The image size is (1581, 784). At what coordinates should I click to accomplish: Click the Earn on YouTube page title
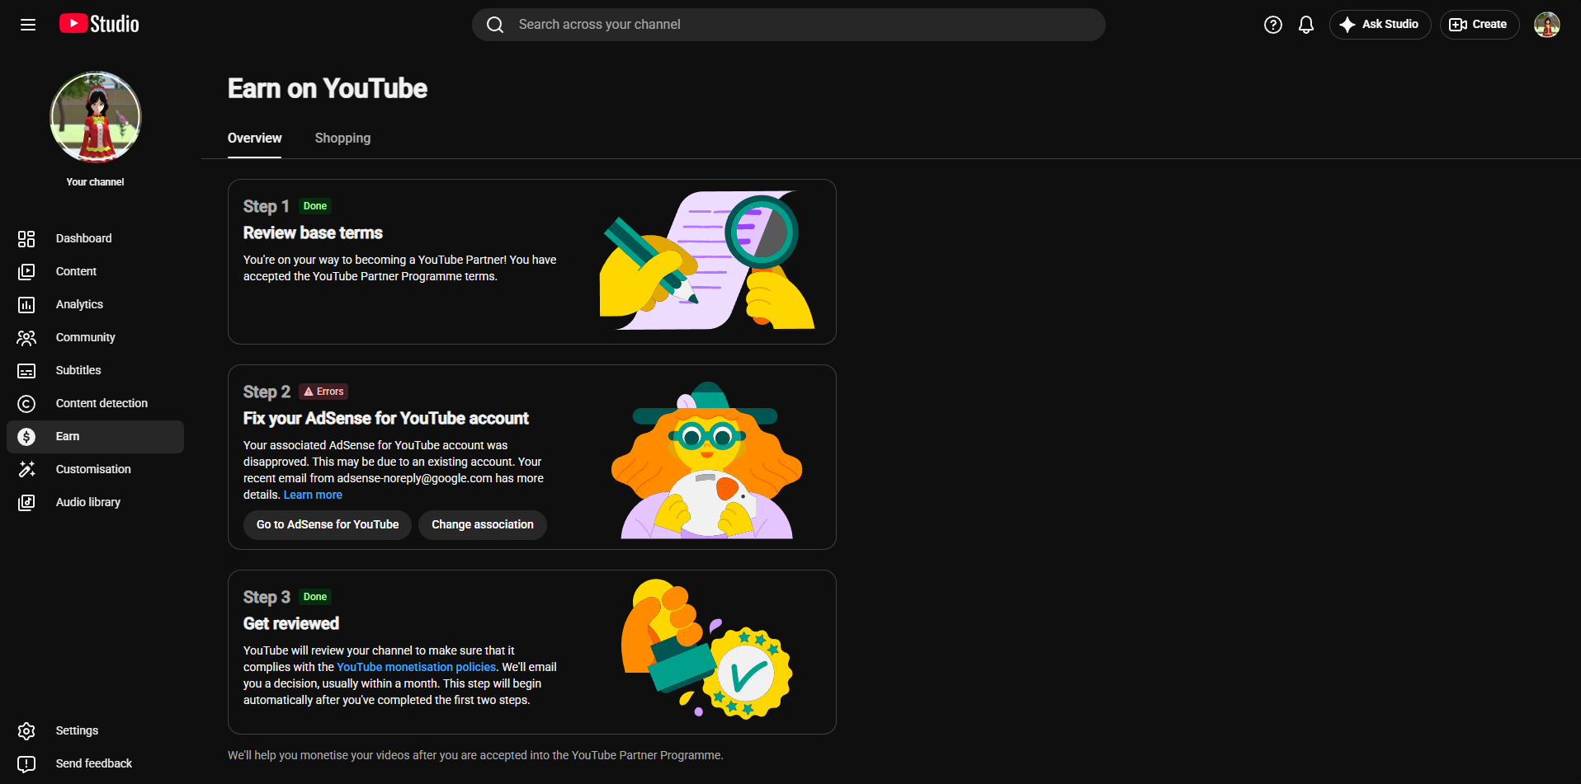point(328,89)
